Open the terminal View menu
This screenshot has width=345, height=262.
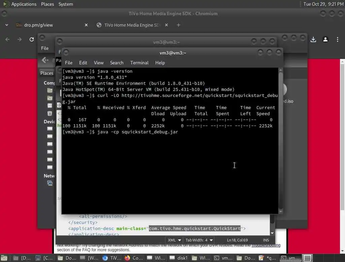point(99,63)
